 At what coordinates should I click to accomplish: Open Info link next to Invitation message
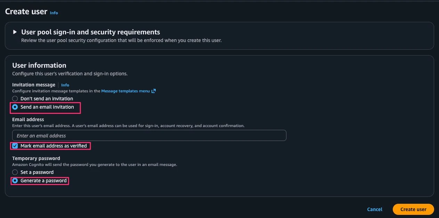(x=65, y=85)
